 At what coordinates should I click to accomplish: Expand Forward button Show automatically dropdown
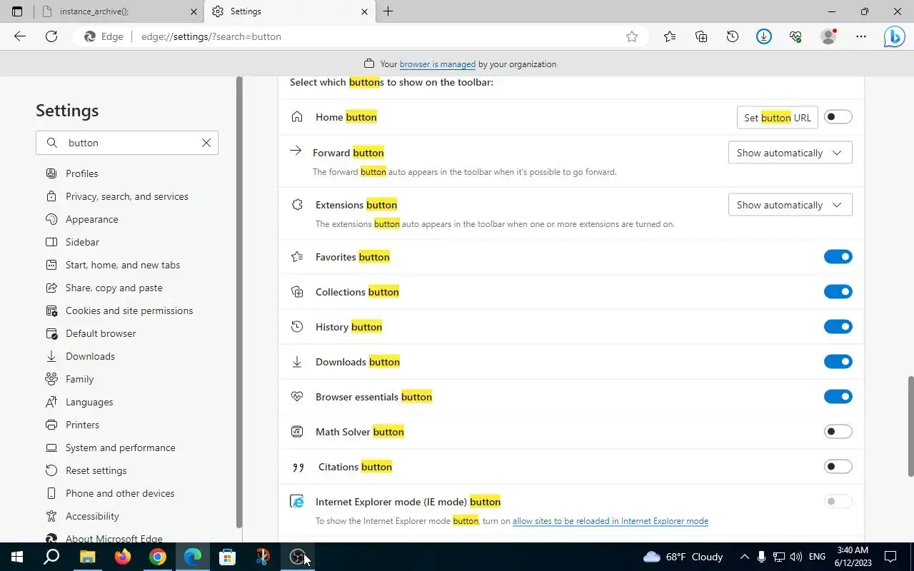pos(790,153)
